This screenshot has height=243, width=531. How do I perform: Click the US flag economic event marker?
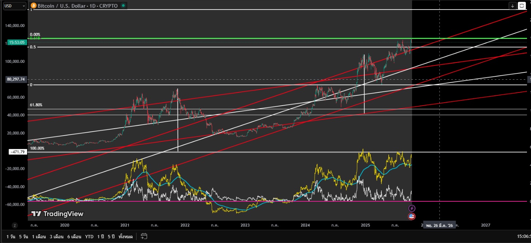coord(412,216)
